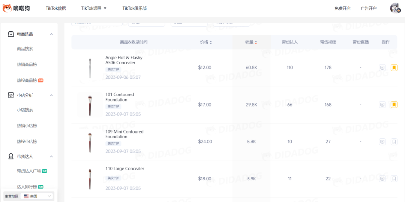Open the user avatar in top right
This screenshot has width=405, height=202.
pyautogui.click(x=395, y=8)
